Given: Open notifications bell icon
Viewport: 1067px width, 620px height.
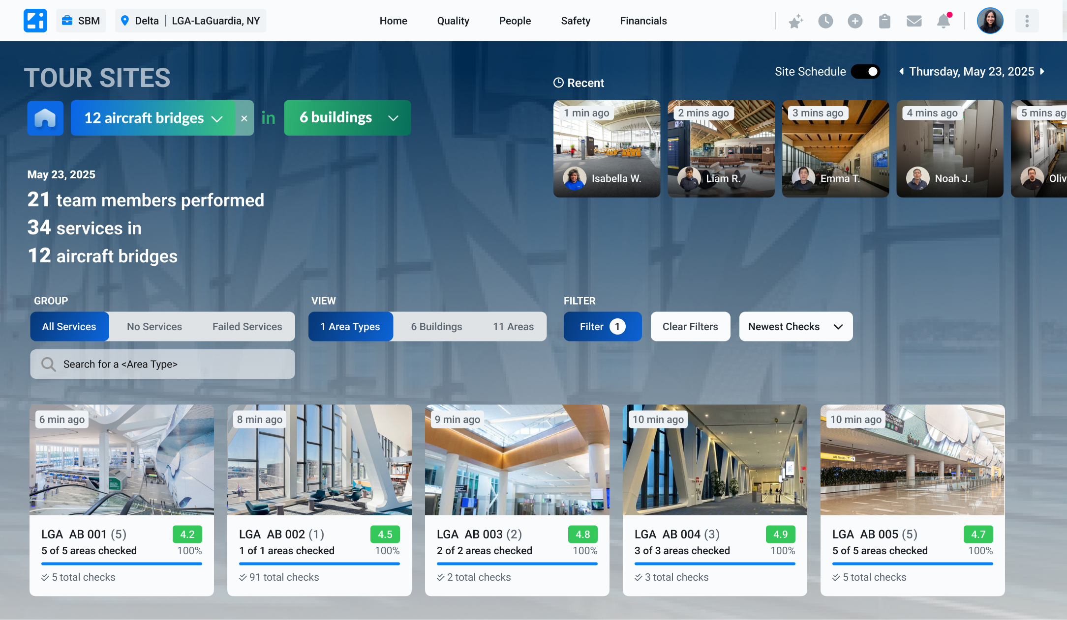Looking at the screenshot, I should [944, 21].
